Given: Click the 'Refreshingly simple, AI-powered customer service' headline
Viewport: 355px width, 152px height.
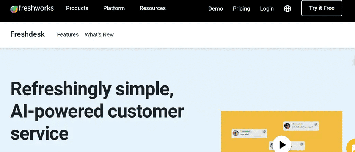Looking at the screenshot, I should [x=97, y=111].
